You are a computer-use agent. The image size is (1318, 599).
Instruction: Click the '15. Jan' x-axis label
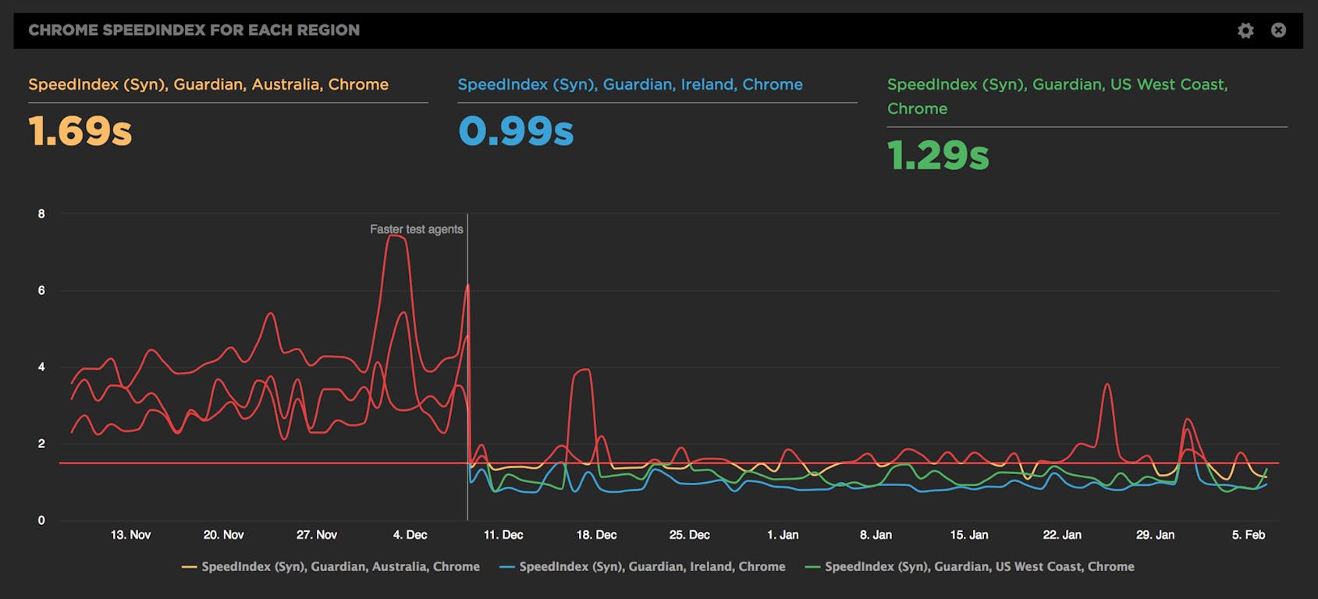pos(968,535)
